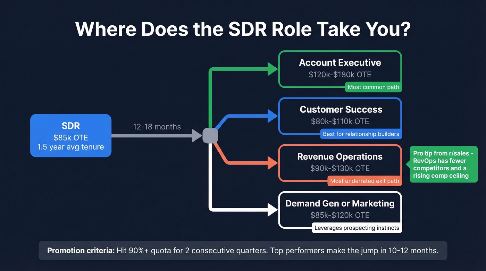Image resolution: width=486 pixels, height=271 pixels.
Task: Select the Customer Success career path
Action: coord(340,115)
